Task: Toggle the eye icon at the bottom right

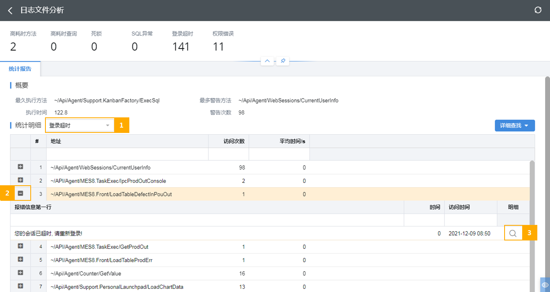Action: click(x=545, y=285)
